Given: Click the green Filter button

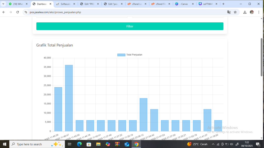Looking at the screenshot, I should tap(130, 26).
